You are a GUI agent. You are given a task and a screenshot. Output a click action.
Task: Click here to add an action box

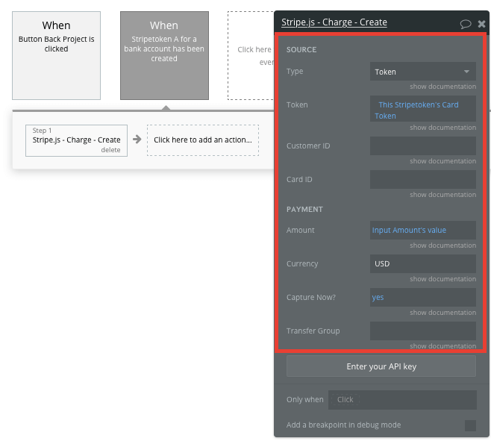pyautogui.click(x=203, y=140)
